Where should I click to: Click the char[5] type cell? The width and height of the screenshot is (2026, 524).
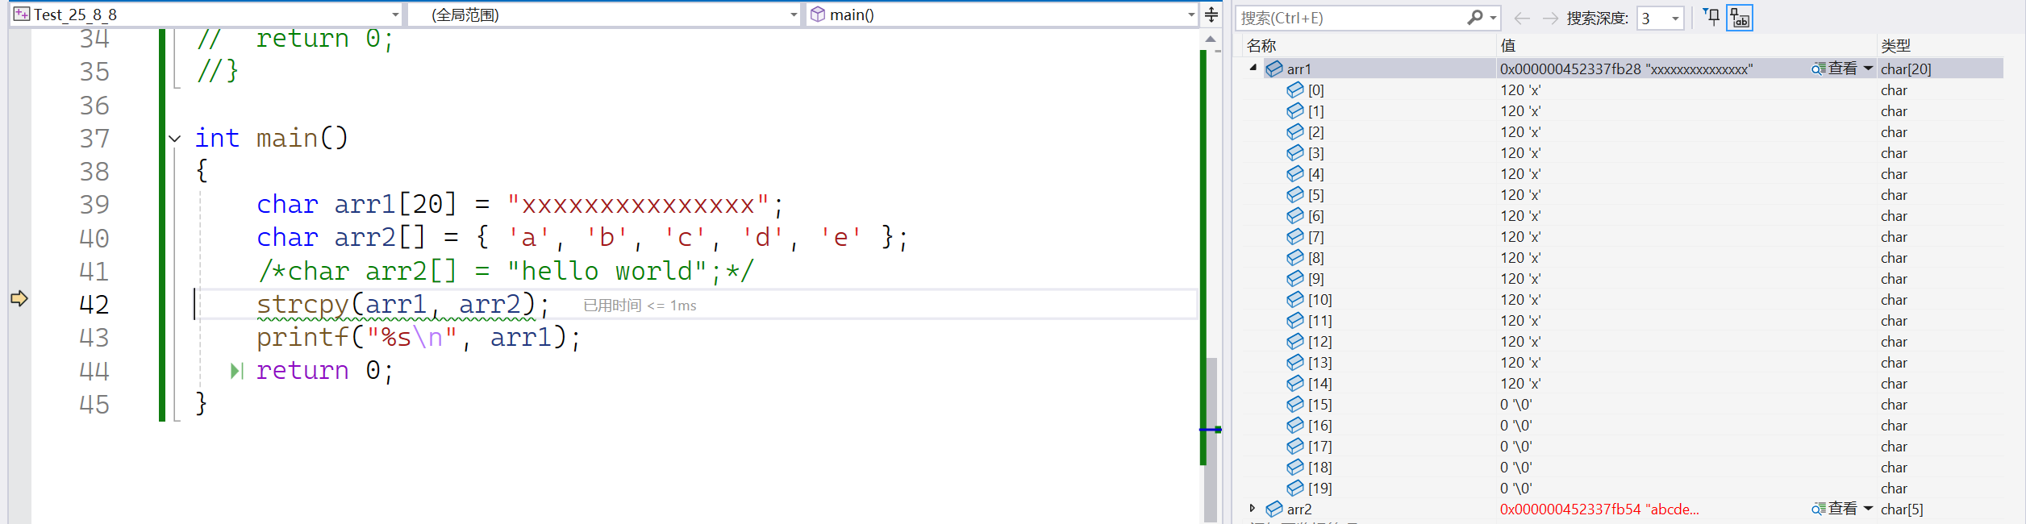point(1902,509)
